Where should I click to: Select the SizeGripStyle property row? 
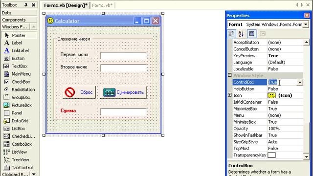coord(268,142)
